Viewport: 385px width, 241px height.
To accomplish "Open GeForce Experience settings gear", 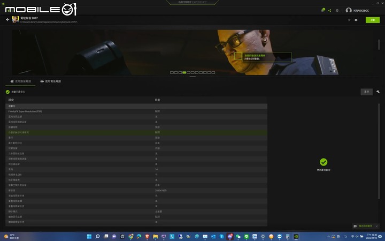I will [337, 10].
